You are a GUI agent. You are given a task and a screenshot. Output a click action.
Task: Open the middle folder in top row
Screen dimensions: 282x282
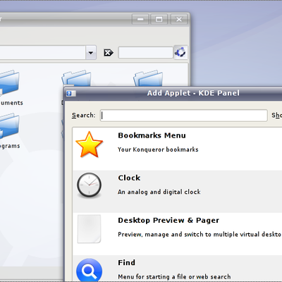coord(77,78)
